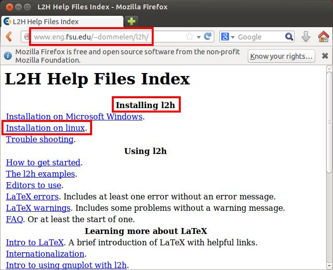Image resolution: width=333 pixels, height=270 pixels.
Task: Open the Installation on linux link
Action: click(x=45, y=128)
